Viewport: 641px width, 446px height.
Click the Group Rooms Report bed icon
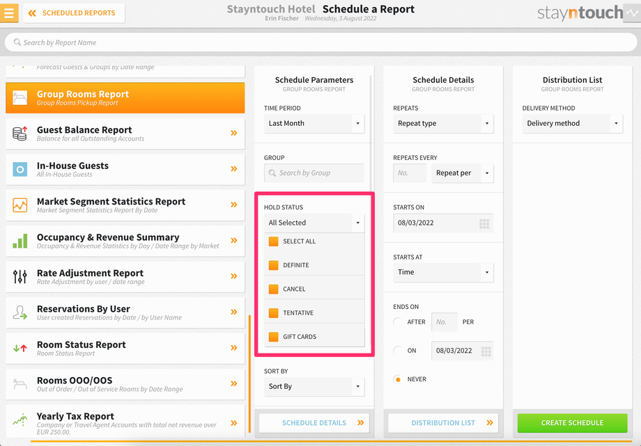tap(20, 98)
